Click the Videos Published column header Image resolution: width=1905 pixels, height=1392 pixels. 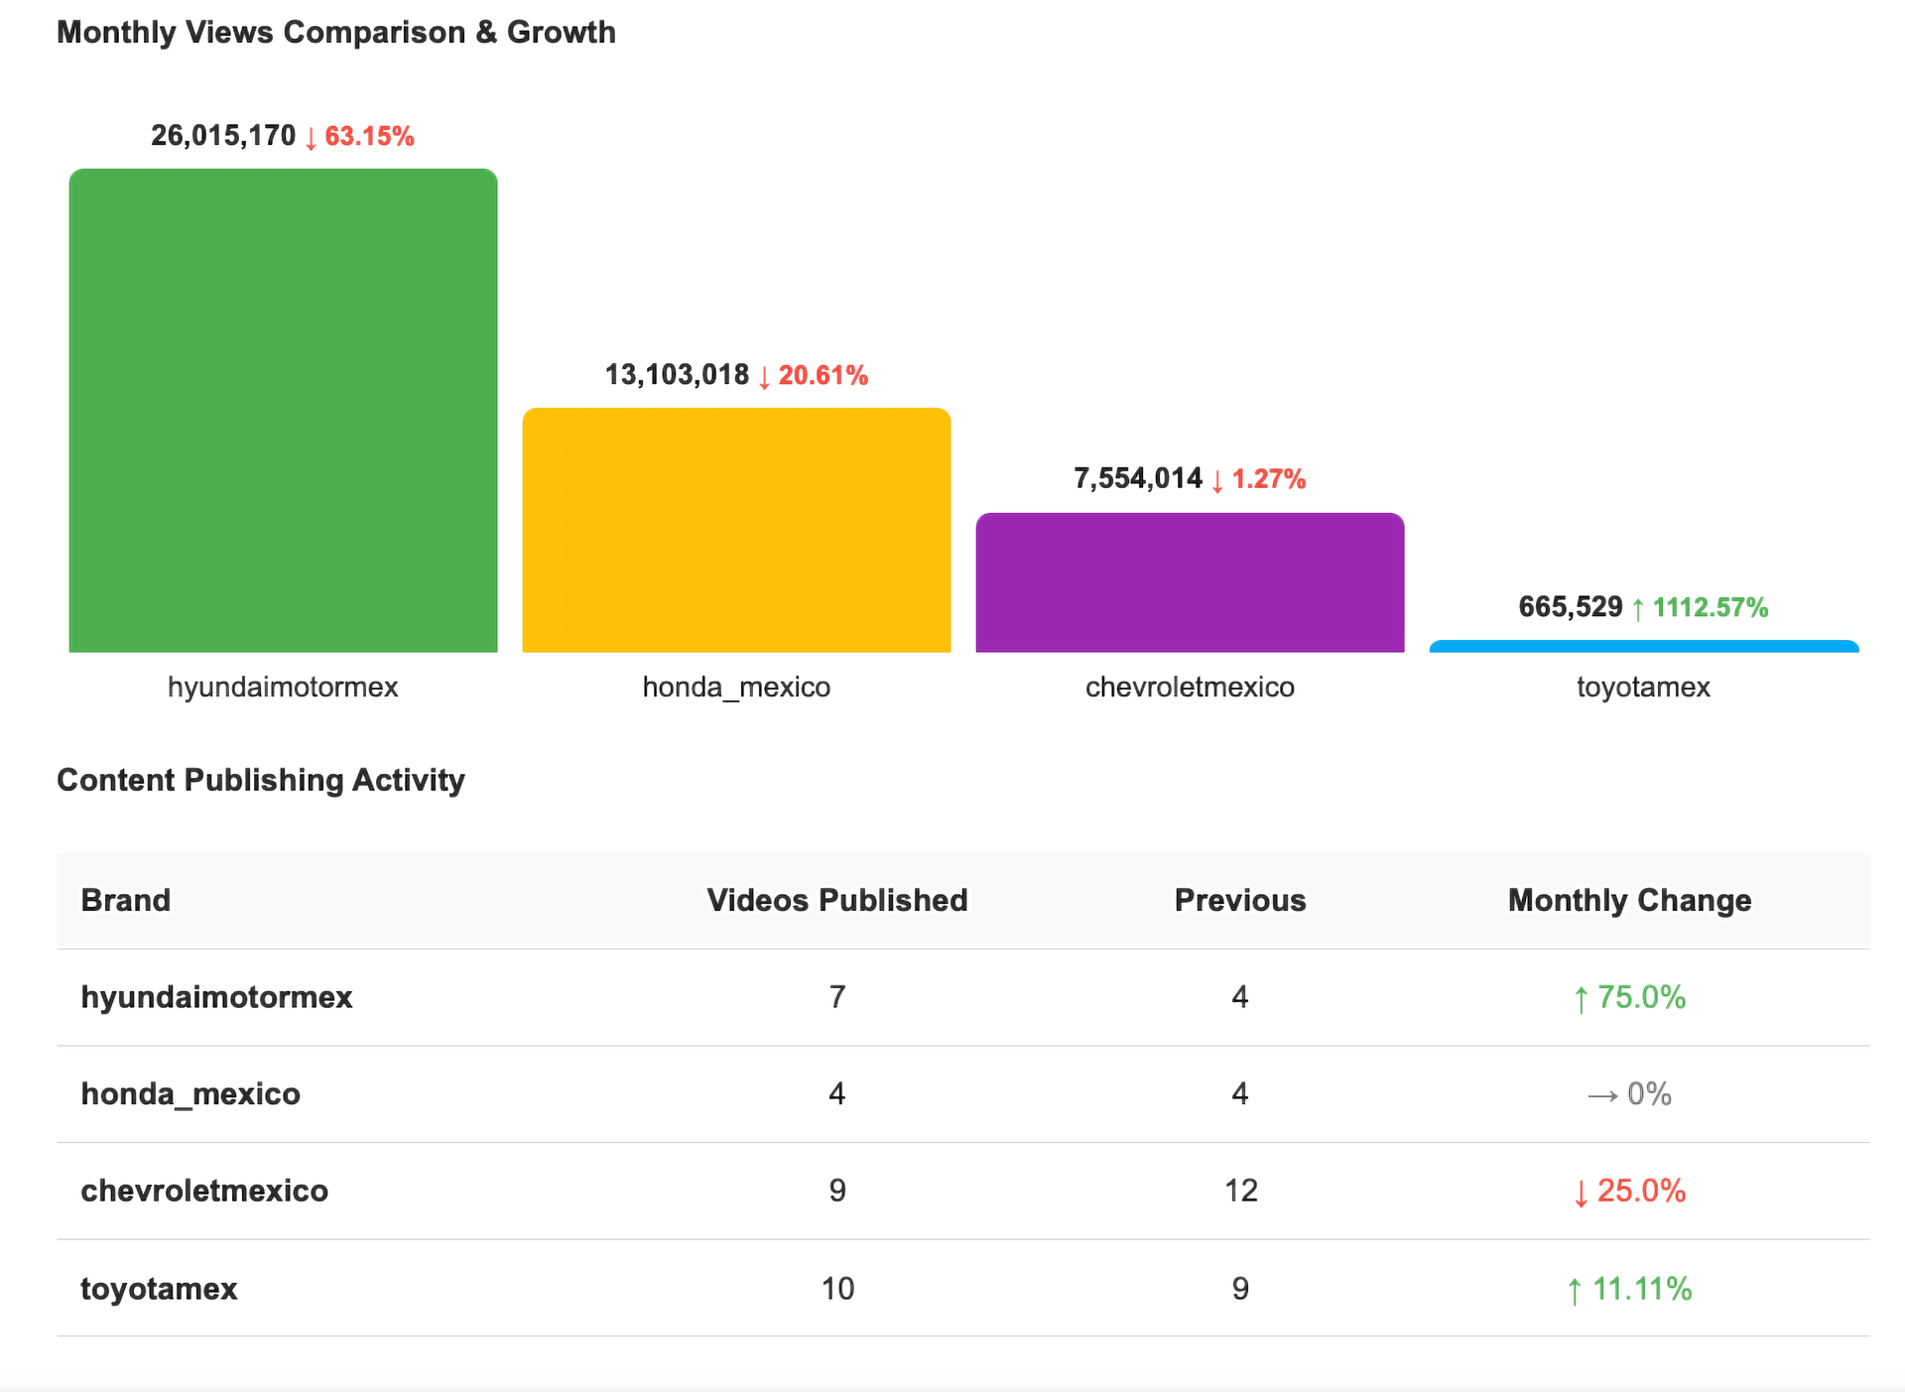[x=837, y=900]
